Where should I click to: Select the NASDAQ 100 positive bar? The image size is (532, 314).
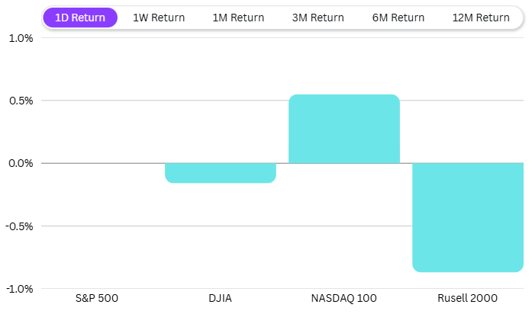click(344, 129)
